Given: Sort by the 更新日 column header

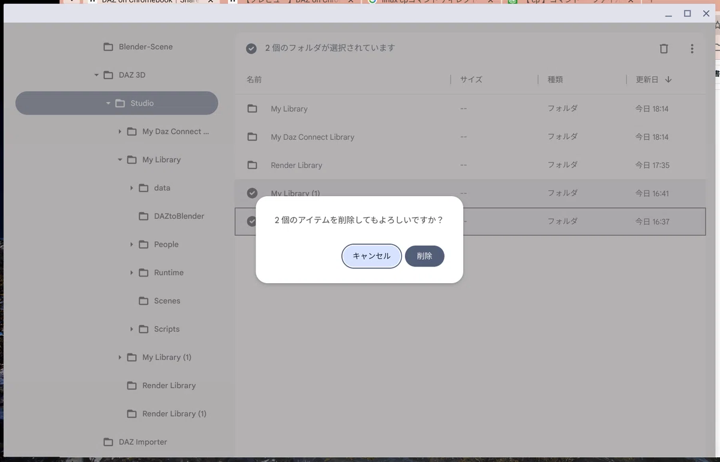Looking at the screenshot, I should point(647,79).
